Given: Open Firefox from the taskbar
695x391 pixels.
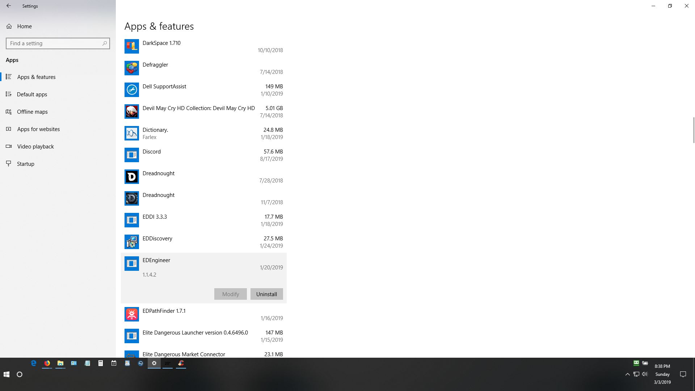Looking at the screenshot, I should coord(47,363).
